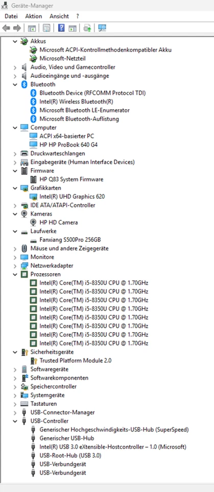Click the scan for hardware changes icon

pyautogui.click(x=102, y=28)
